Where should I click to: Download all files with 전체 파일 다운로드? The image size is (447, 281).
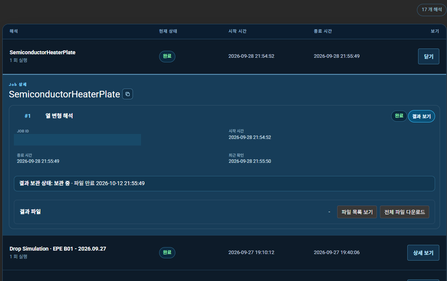(404, 212)
